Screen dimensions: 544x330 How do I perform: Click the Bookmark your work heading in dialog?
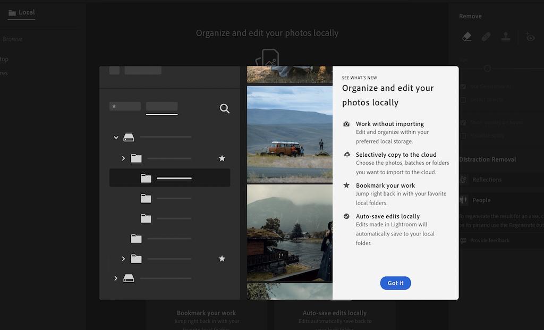click(385, 185)
